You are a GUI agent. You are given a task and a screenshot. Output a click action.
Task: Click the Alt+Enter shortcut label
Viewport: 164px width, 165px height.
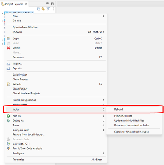click(96, 160)
